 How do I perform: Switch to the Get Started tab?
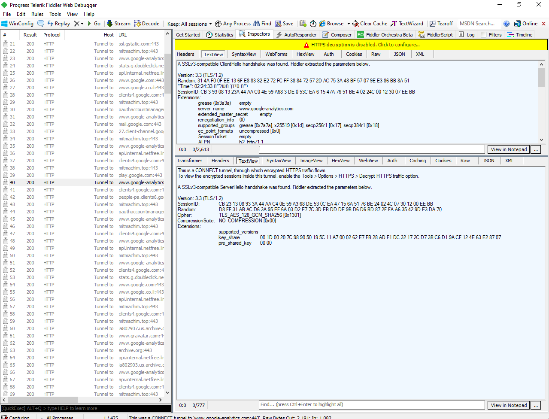(x=188, y=35)
